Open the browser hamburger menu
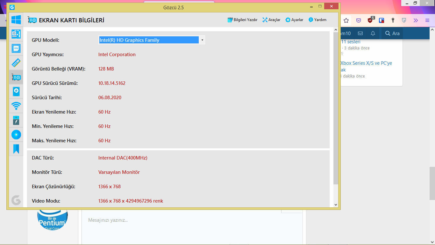Screen dimensions: 435x245 427,20
